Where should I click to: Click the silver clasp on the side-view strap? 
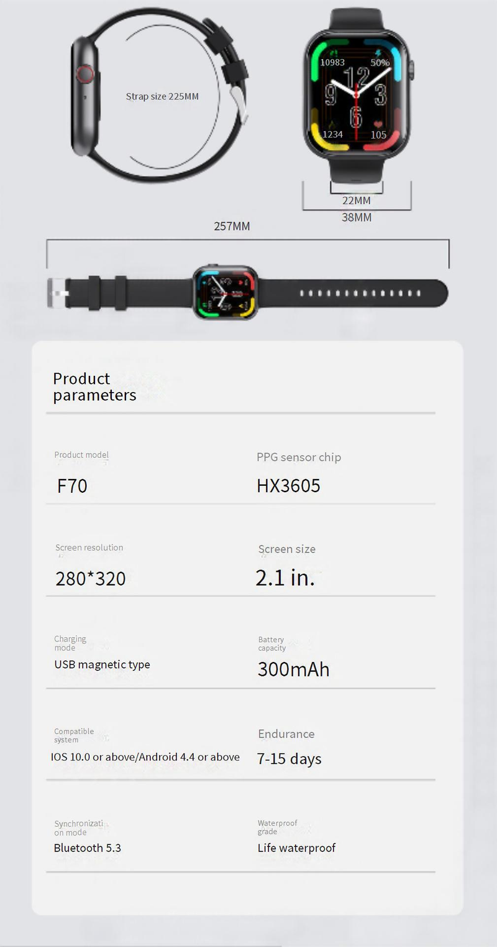tap(239, 101)
